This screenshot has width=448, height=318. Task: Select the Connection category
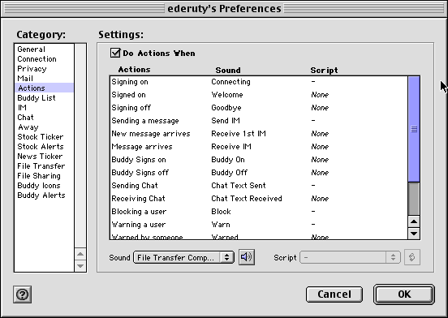tap(44, 58)
